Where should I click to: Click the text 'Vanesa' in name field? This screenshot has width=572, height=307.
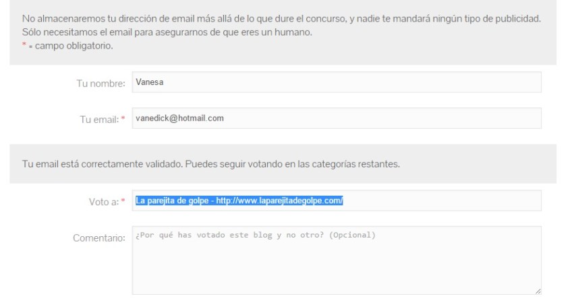(x=150, y=82)
